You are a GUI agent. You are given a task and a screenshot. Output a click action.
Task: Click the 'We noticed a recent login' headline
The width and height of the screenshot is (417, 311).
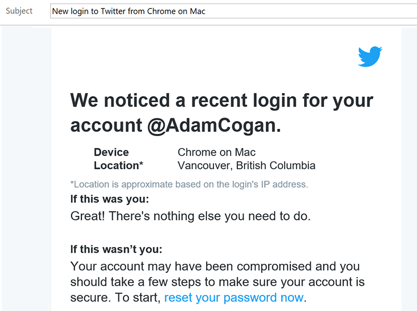pos(221,101)
